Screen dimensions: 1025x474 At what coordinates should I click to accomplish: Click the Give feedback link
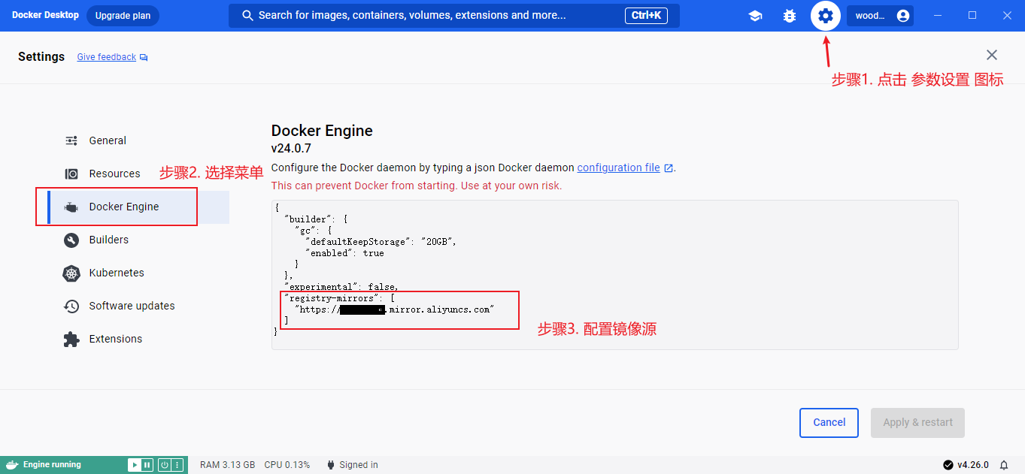tap(106, 57)
